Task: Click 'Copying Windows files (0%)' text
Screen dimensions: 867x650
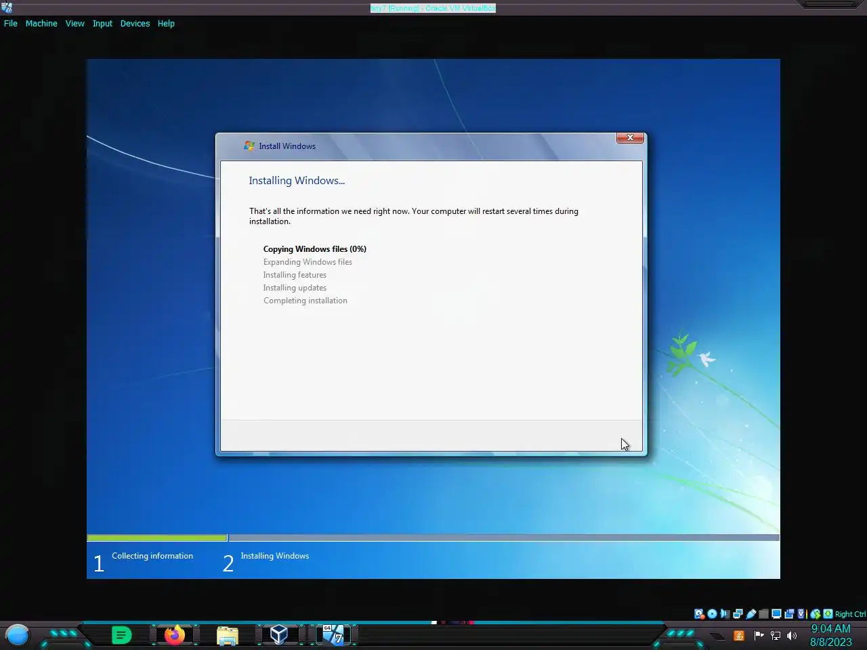Action: [315, 249]
